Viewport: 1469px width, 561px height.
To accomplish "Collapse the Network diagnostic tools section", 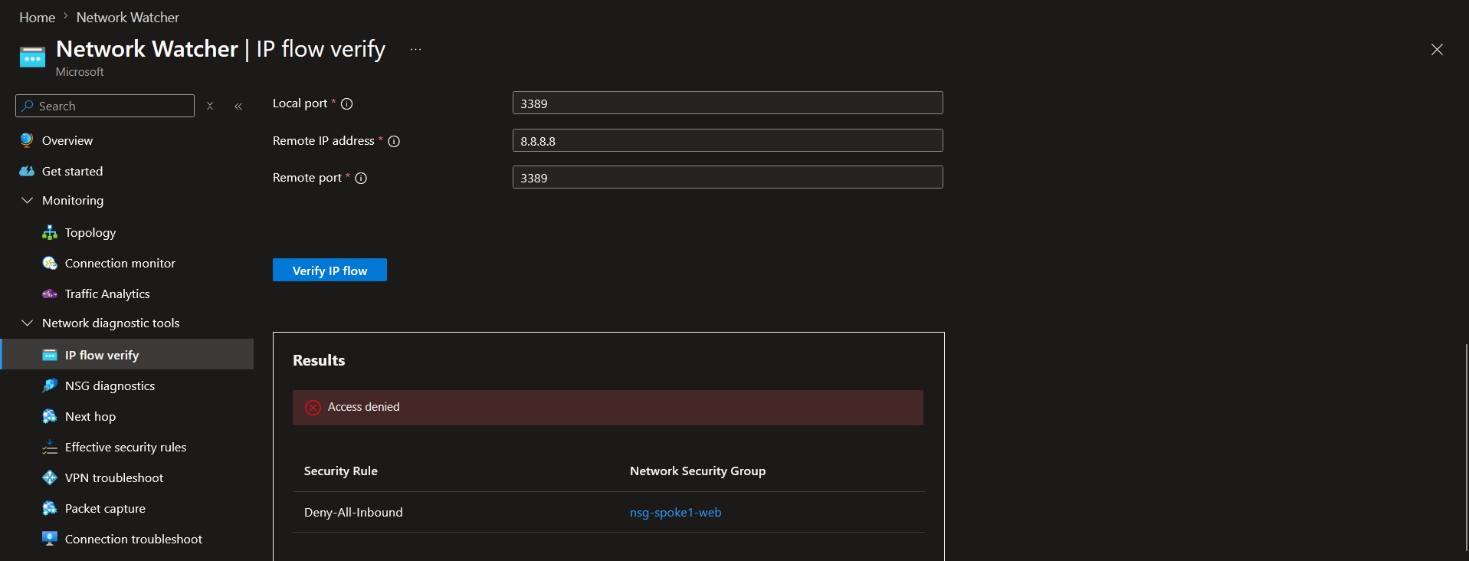I will 28,323.
